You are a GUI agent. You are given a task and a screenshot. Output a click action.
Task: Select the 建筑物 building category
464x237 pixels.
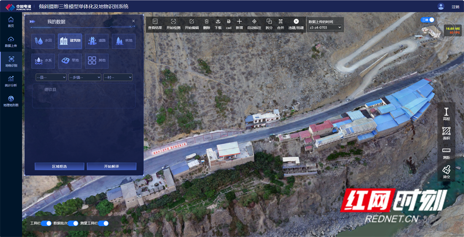tap(70, 41)
